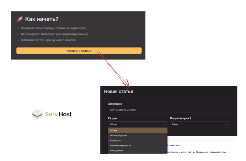Image resolution: width=246 pixels, height=161 pixels.
Task: Click the 'Как начать?' heading text
Action: [x=42, y=19]
